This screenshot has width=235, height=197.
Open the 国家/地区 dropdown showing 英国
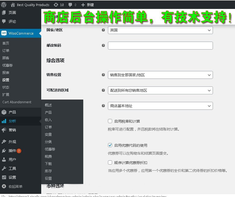click(160, 30)
